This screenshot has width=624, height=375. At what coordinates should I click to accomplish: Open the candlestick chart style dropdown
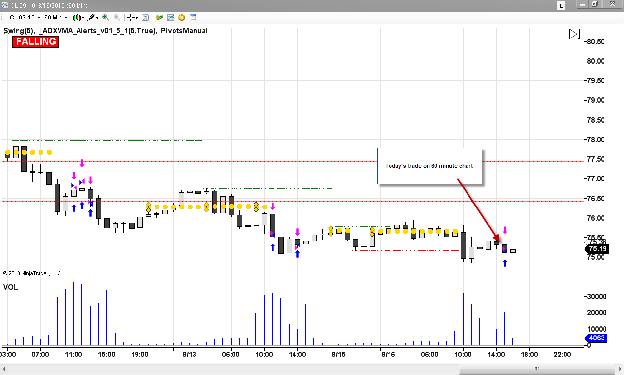point(78,18)
